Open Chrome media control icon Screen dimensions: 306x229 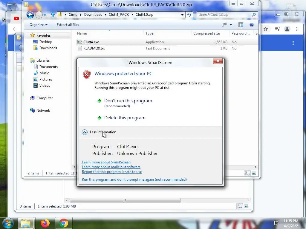click(x=277, y=29)
